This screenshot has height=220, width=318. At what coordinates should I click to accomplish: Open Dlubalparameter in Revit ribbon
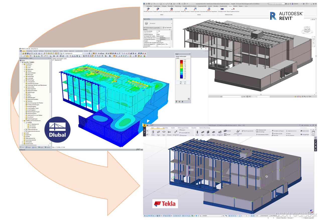[x=222, y=10]
